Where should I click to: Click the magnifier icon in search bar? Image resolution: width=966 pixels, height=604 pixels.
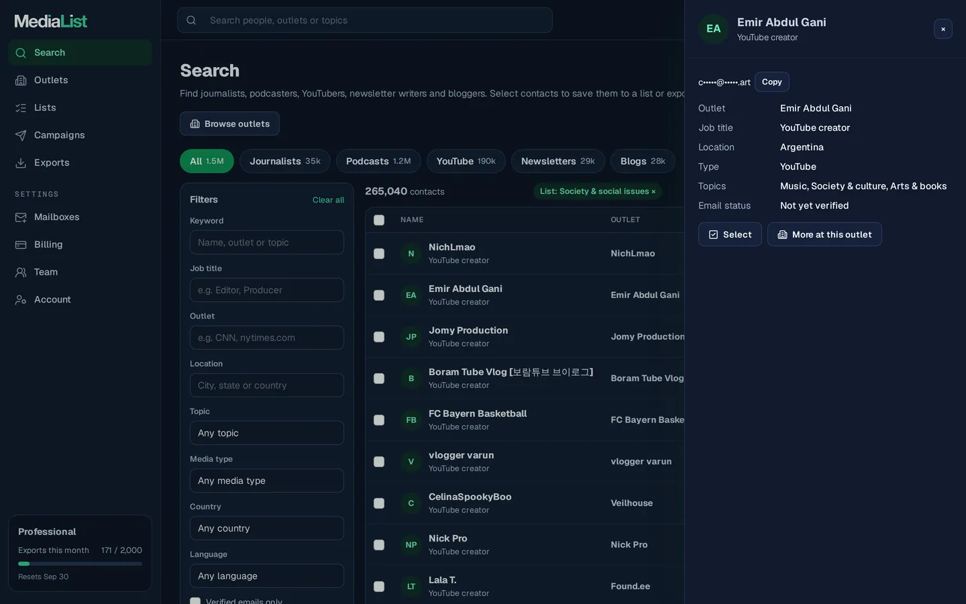(191, 20)
